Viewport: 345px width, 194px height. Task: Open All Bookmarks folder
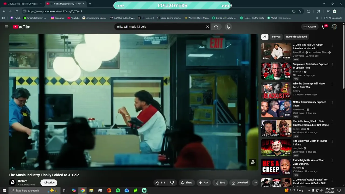[x=333, y=18]
